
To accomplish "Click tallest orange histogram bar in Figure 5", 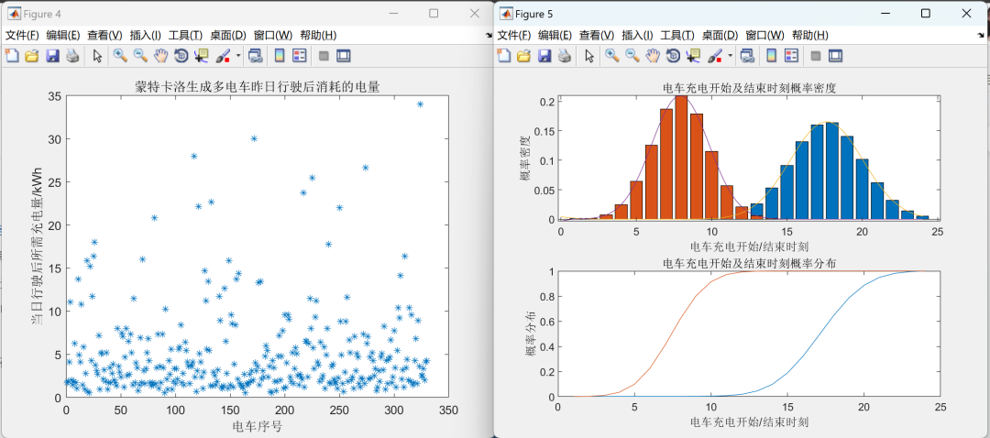I will point(680,158).
